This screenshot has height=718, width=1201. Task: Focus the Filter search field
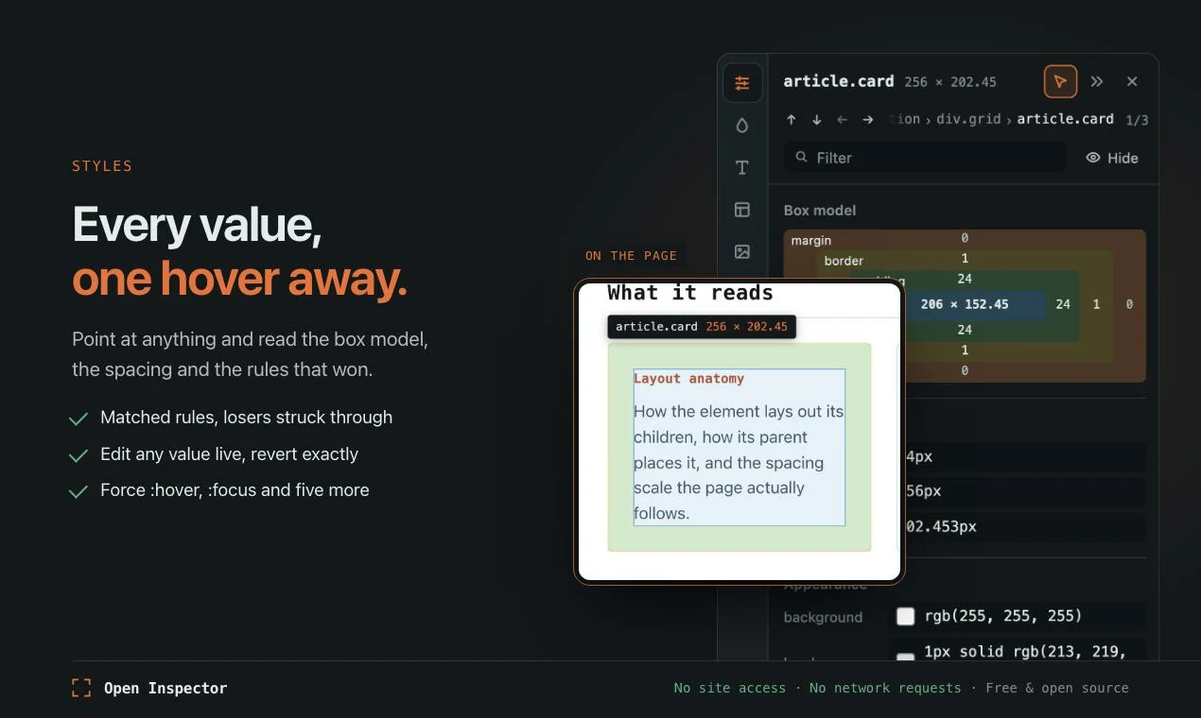click(925, 158)
